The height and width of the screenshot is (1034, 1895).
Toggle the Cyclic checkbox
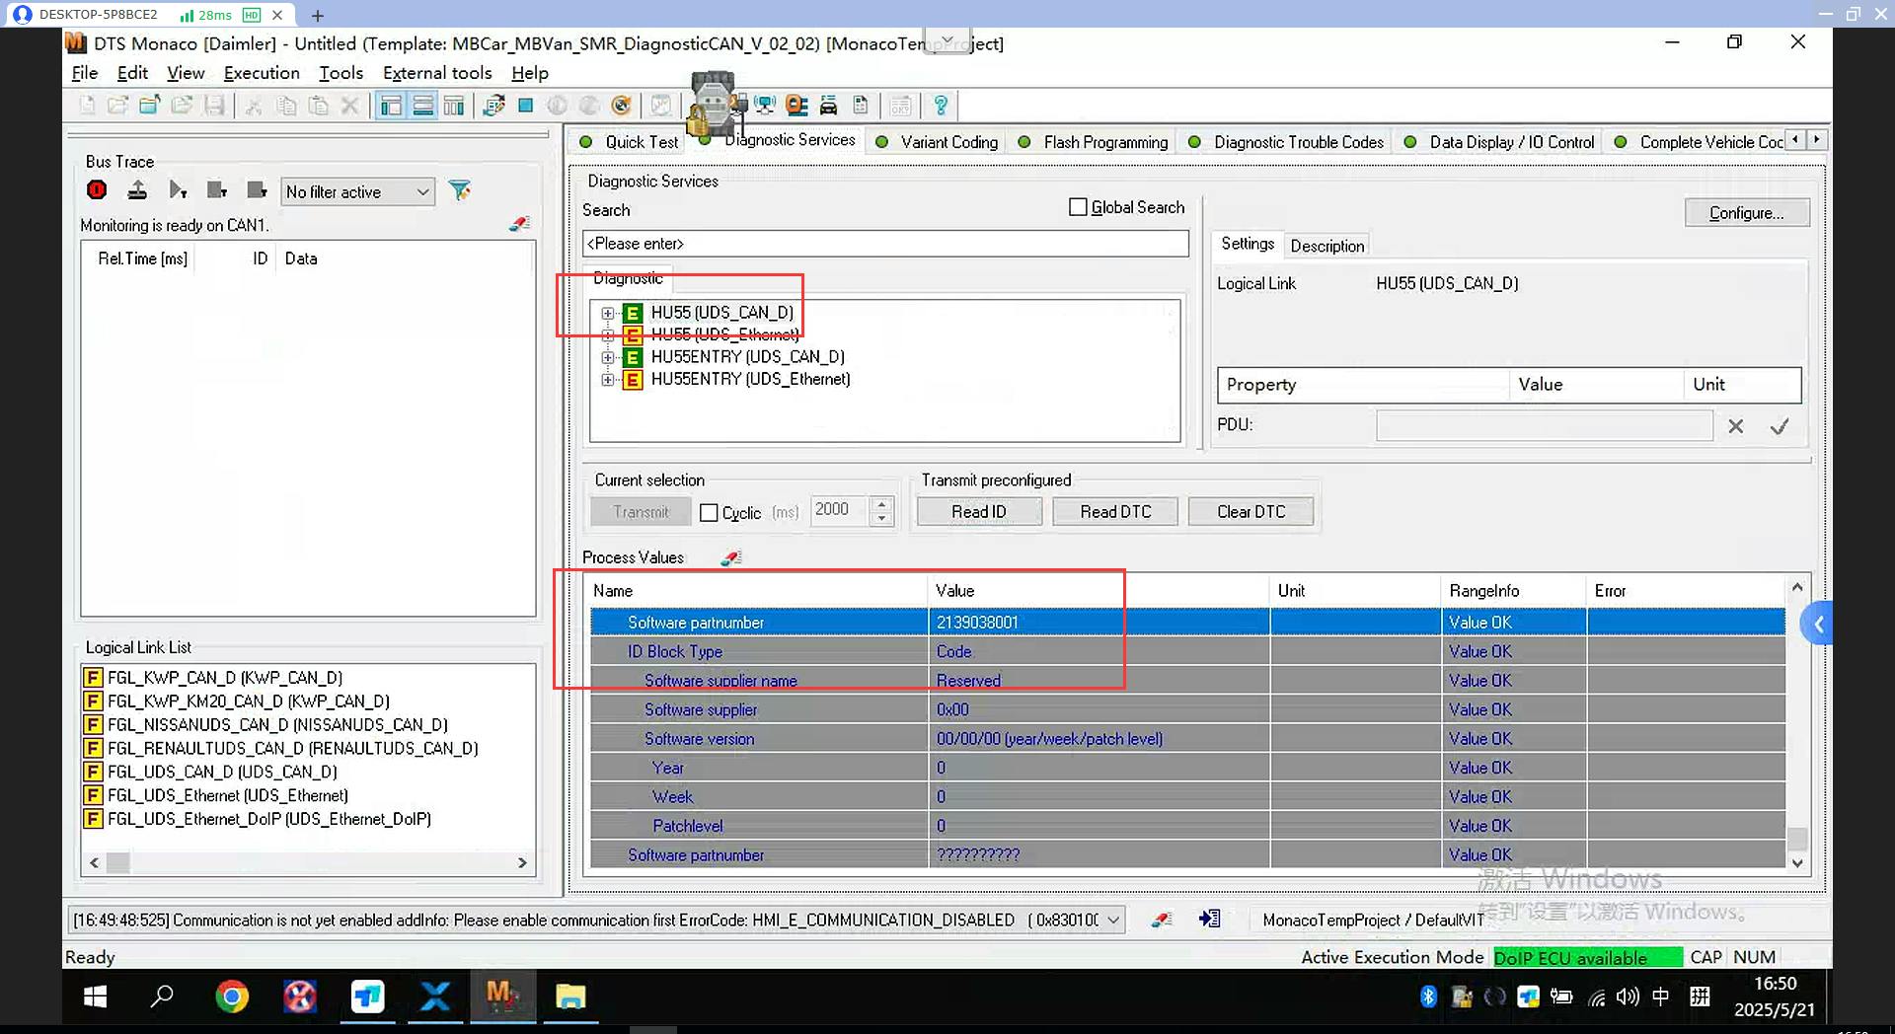[709, 513]
